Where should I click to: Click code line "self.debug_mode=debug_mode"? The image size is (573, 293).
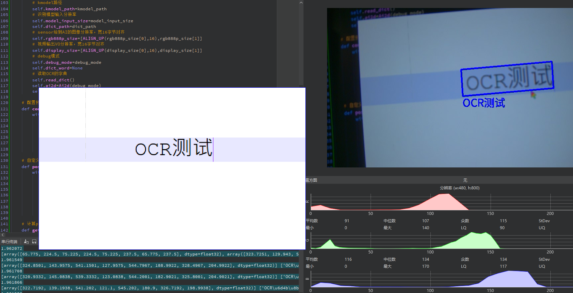67,62
